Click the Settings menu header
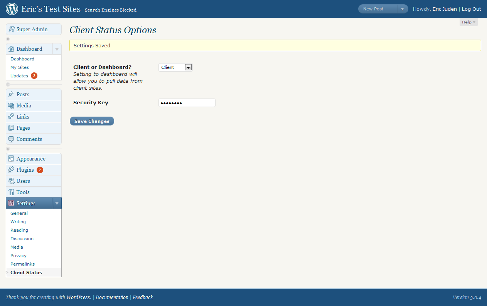Screen dimensions: 487x306 pos(29,203)
